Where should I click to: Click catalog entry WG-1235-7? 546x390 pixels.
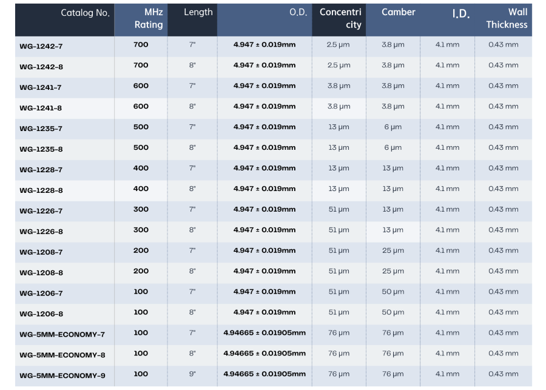coord(41,129)
